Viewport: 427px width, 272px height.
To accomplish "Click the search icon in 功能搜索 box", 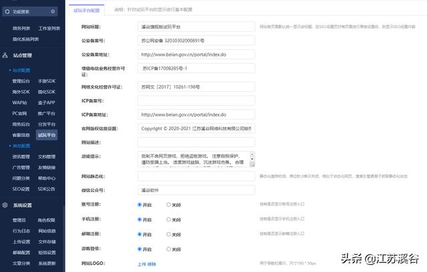I will point(7,12).
